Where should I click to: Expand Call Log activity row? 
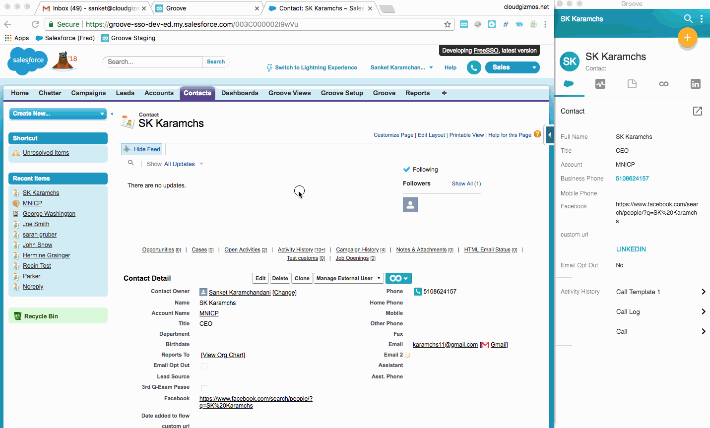point(660,311)
